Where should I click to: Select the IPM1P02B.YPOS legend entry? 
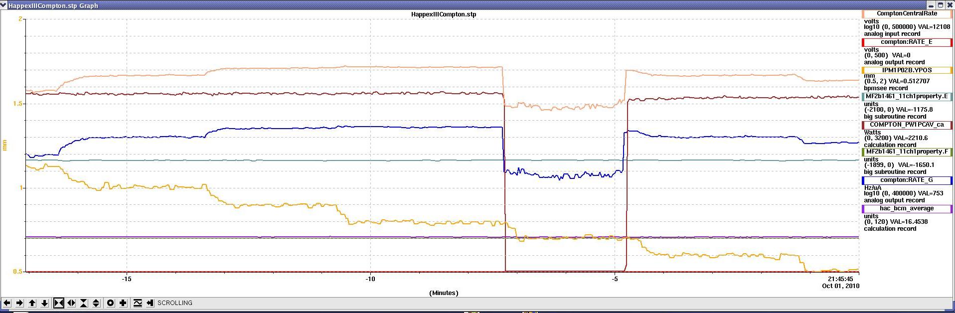coord(907,70)
